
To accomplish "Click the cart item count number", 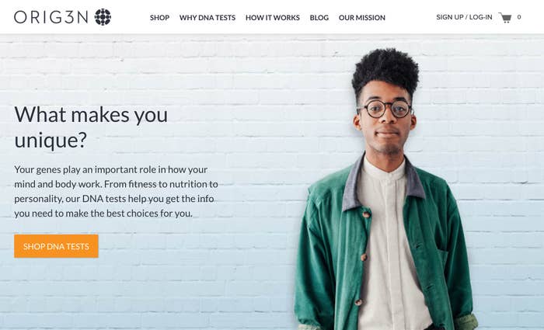I will pos(519,17).
